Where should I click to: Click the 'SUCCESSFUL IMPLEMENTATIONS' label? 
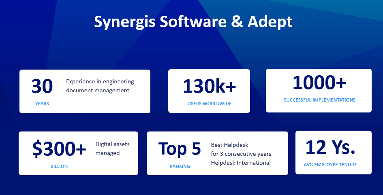tap(319, 100)
